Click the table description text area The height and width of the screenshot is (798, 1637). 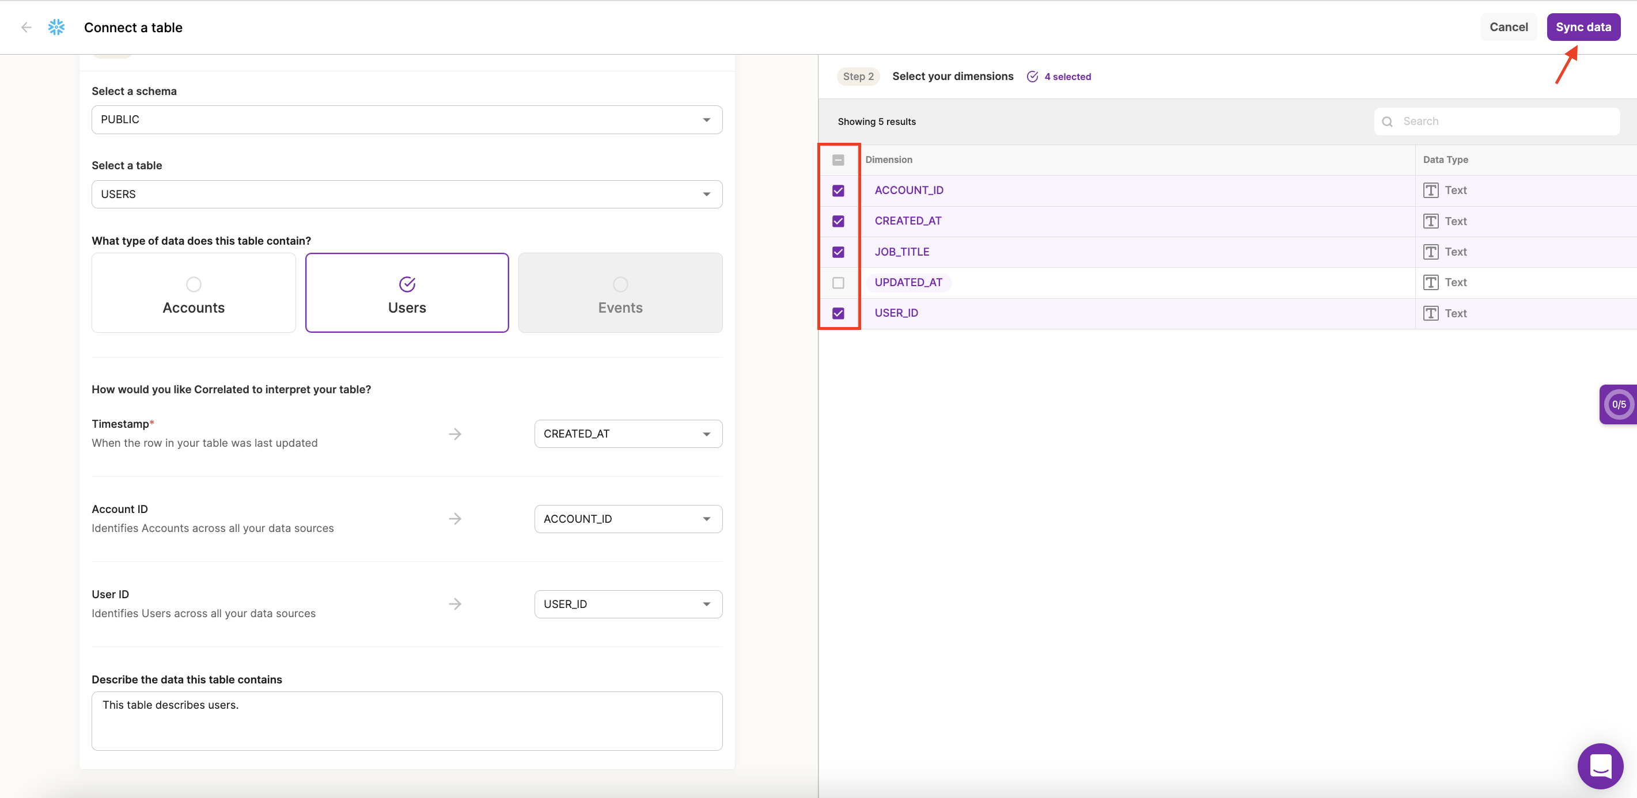click(407, 720)
